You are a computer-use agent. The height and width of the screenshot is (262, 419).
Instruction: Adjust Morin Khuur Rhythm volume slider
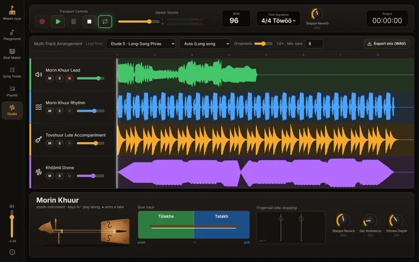[x=90, y=111]
